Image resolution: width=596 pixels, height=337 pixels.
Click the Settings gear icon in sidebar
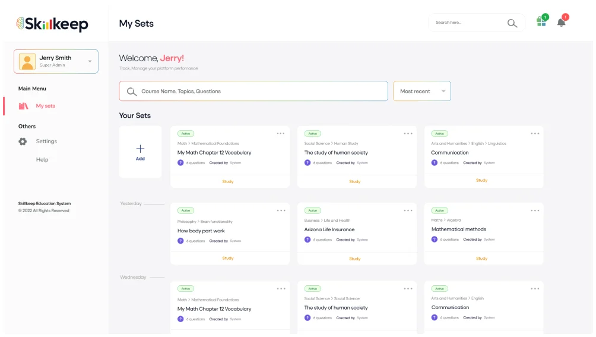(x=23, y=141)
